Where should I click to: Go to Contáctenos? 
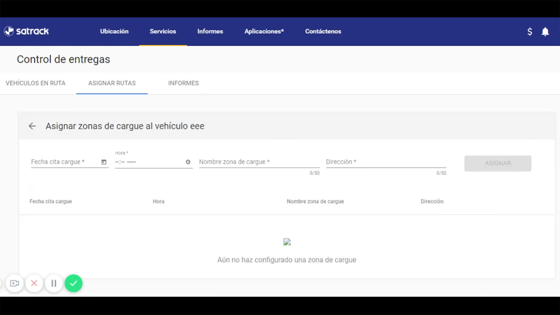[x=323, y=31]
